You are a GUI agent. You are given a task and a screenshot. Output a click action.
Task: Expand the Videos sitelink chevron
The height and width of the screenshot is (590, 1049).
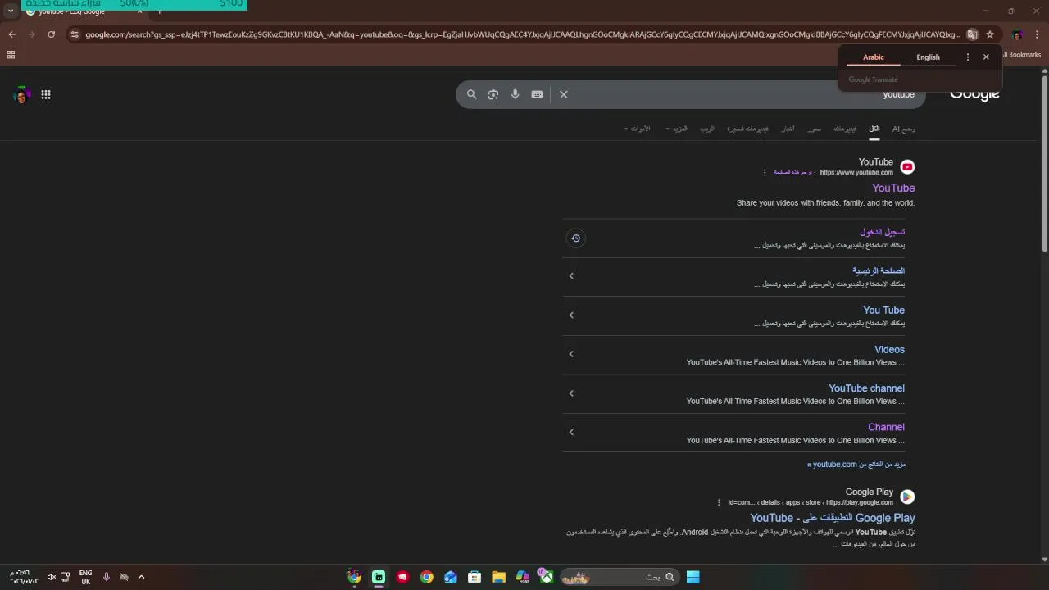point(571,354)
